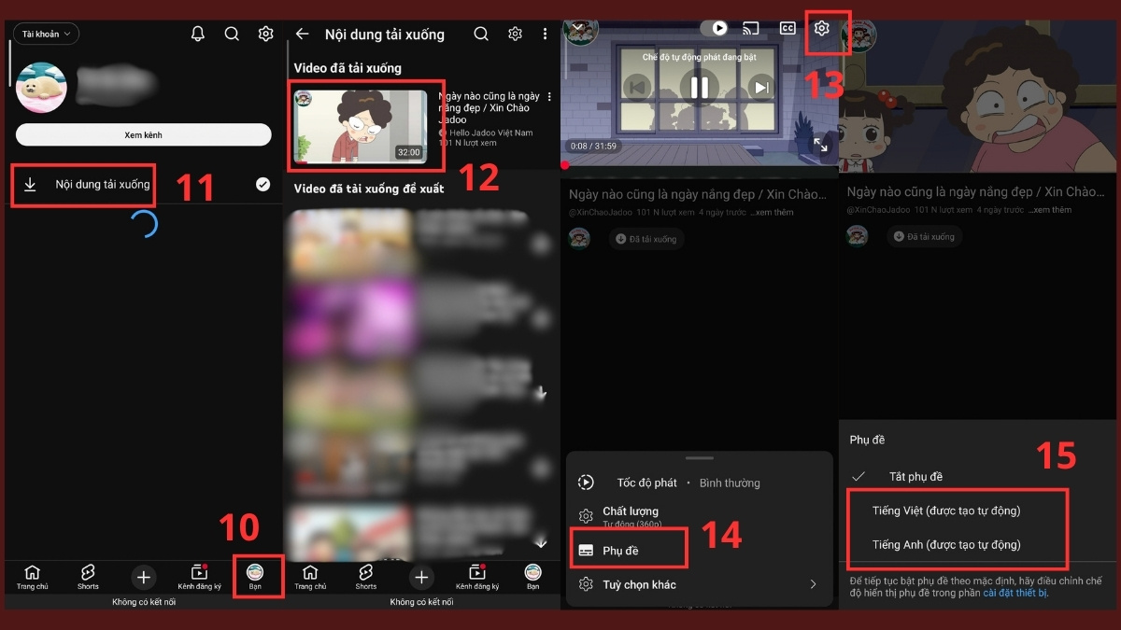Tap the Cast icon in the player
The image size is (1121, 630).
[x=751, y=29]
